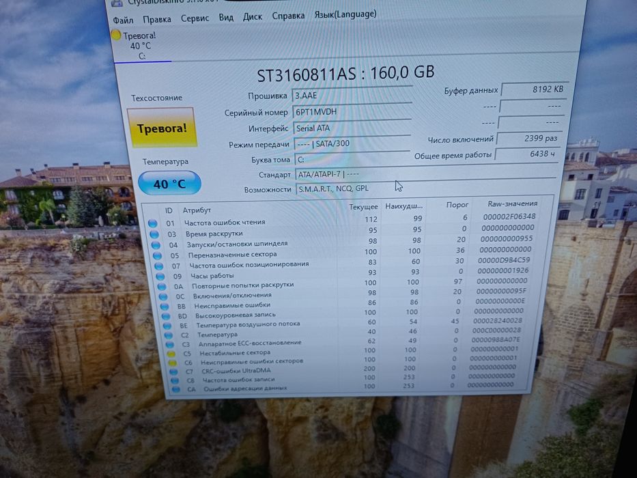Click yellow warning dot for attribute C5
This screenshot has width=637, height=478.
(171, 354)
